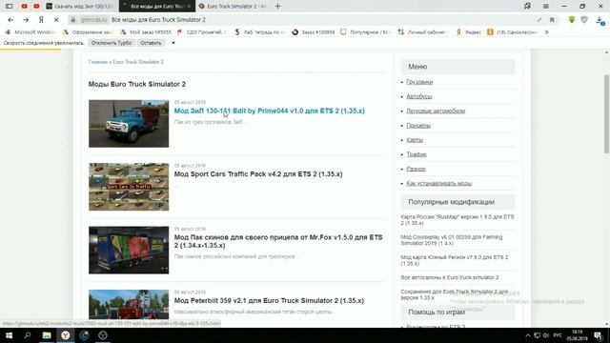Open the browser hamburger menu
The height and width of the screenshot is (343, 610).
click(546, 7)
